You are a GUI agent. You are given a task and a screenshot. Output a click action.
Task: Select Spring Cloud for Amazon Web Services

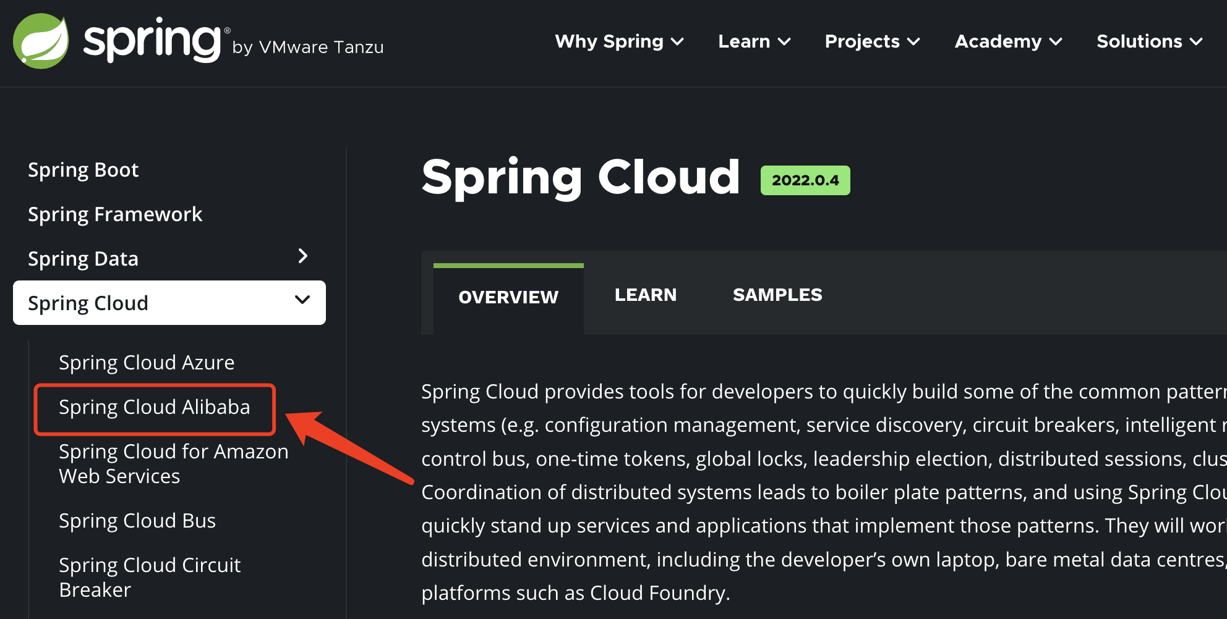coord(174,464)
